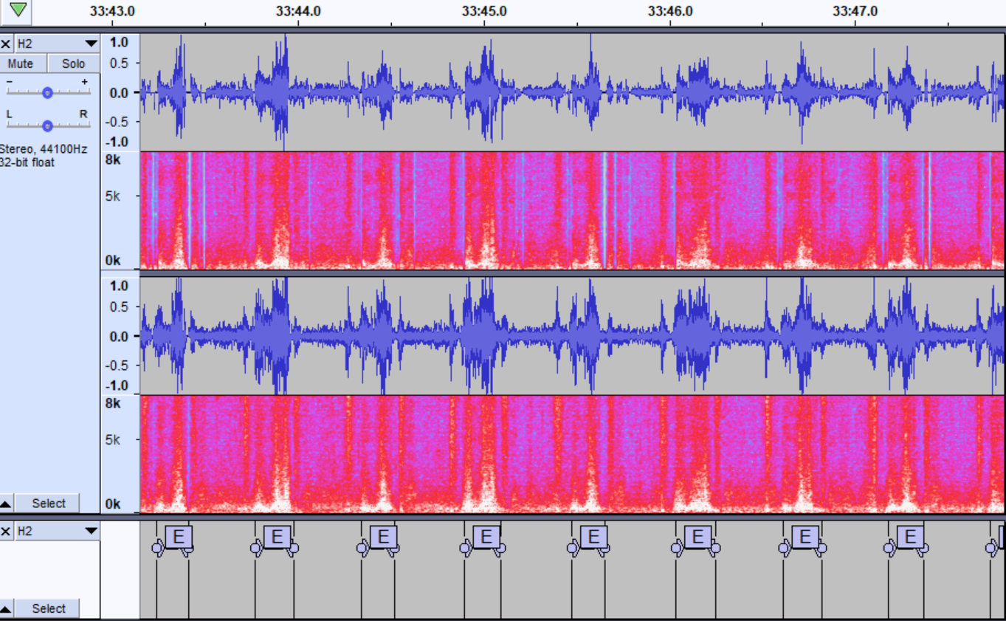Click the left handle of the second E label

[255, 549]
